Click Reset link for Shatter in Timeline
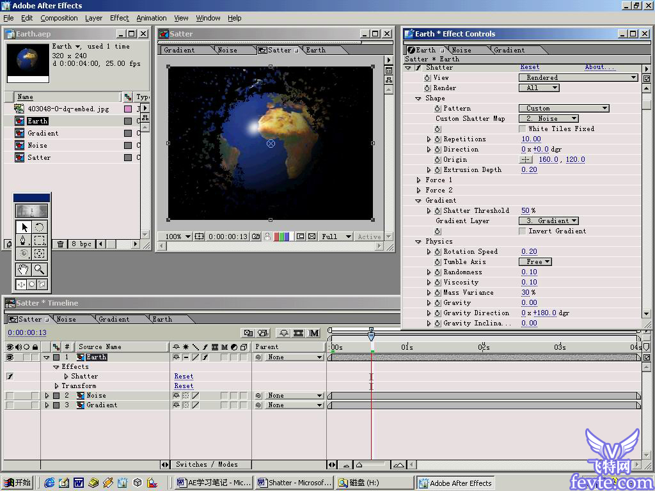This screenshot has width=655, height=491. point(184,376)
